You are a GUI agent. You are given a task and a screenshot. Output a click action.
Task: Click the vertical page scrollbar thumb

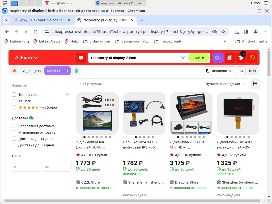tap(269, 63)
